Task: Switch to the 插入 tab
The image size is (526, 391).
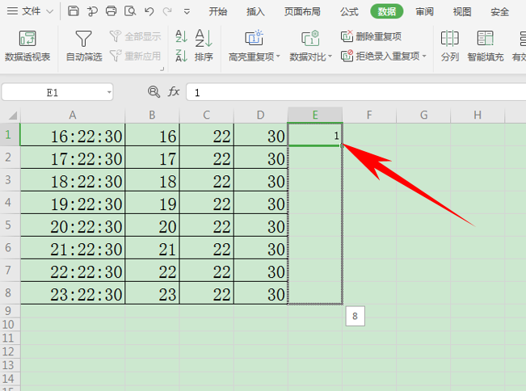Action: coord(255,12)
